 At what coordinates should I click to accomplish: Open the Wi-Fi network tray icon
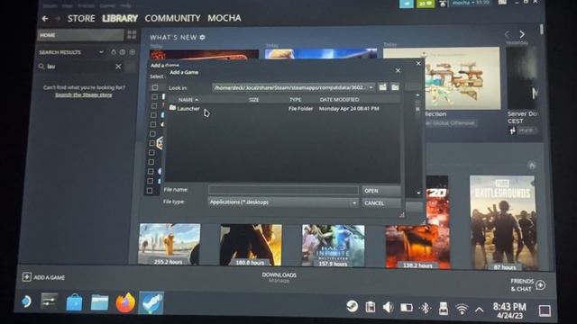[462, 309]
